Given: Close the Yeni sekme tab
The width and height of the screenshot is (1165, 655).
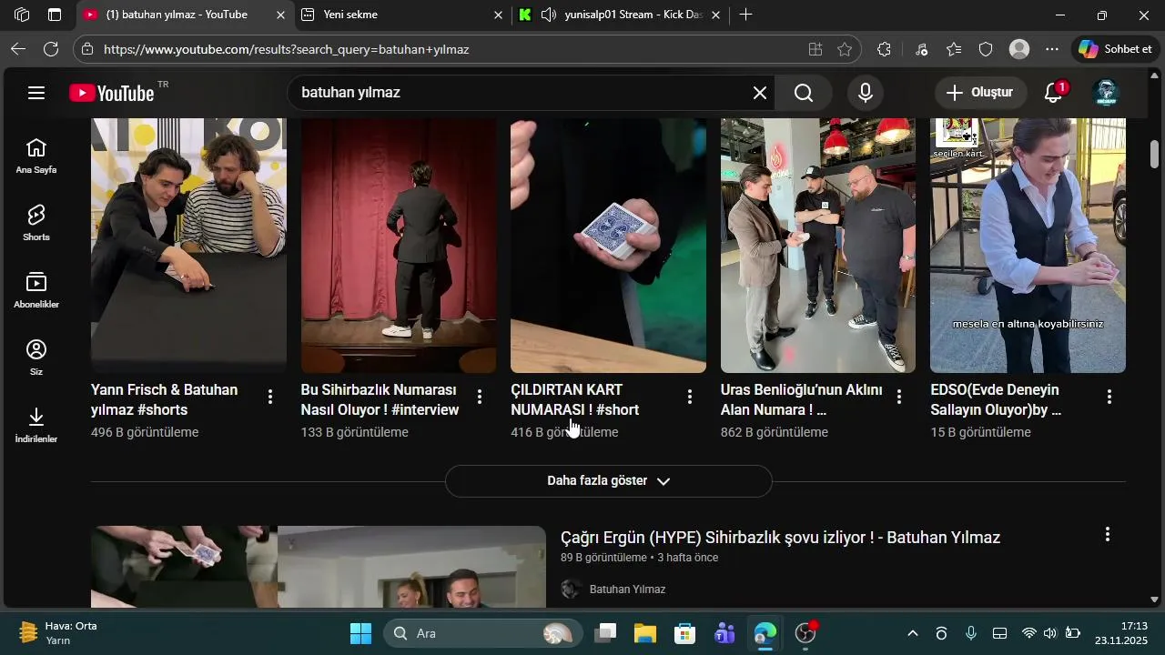Looking at the screenshot, I should coord(498,15).
